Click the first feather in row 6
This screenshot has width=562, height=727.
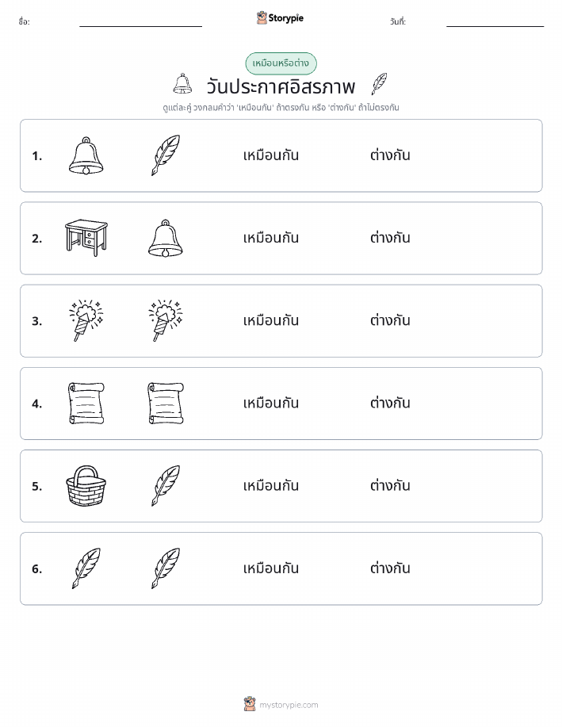click(86, 568)
